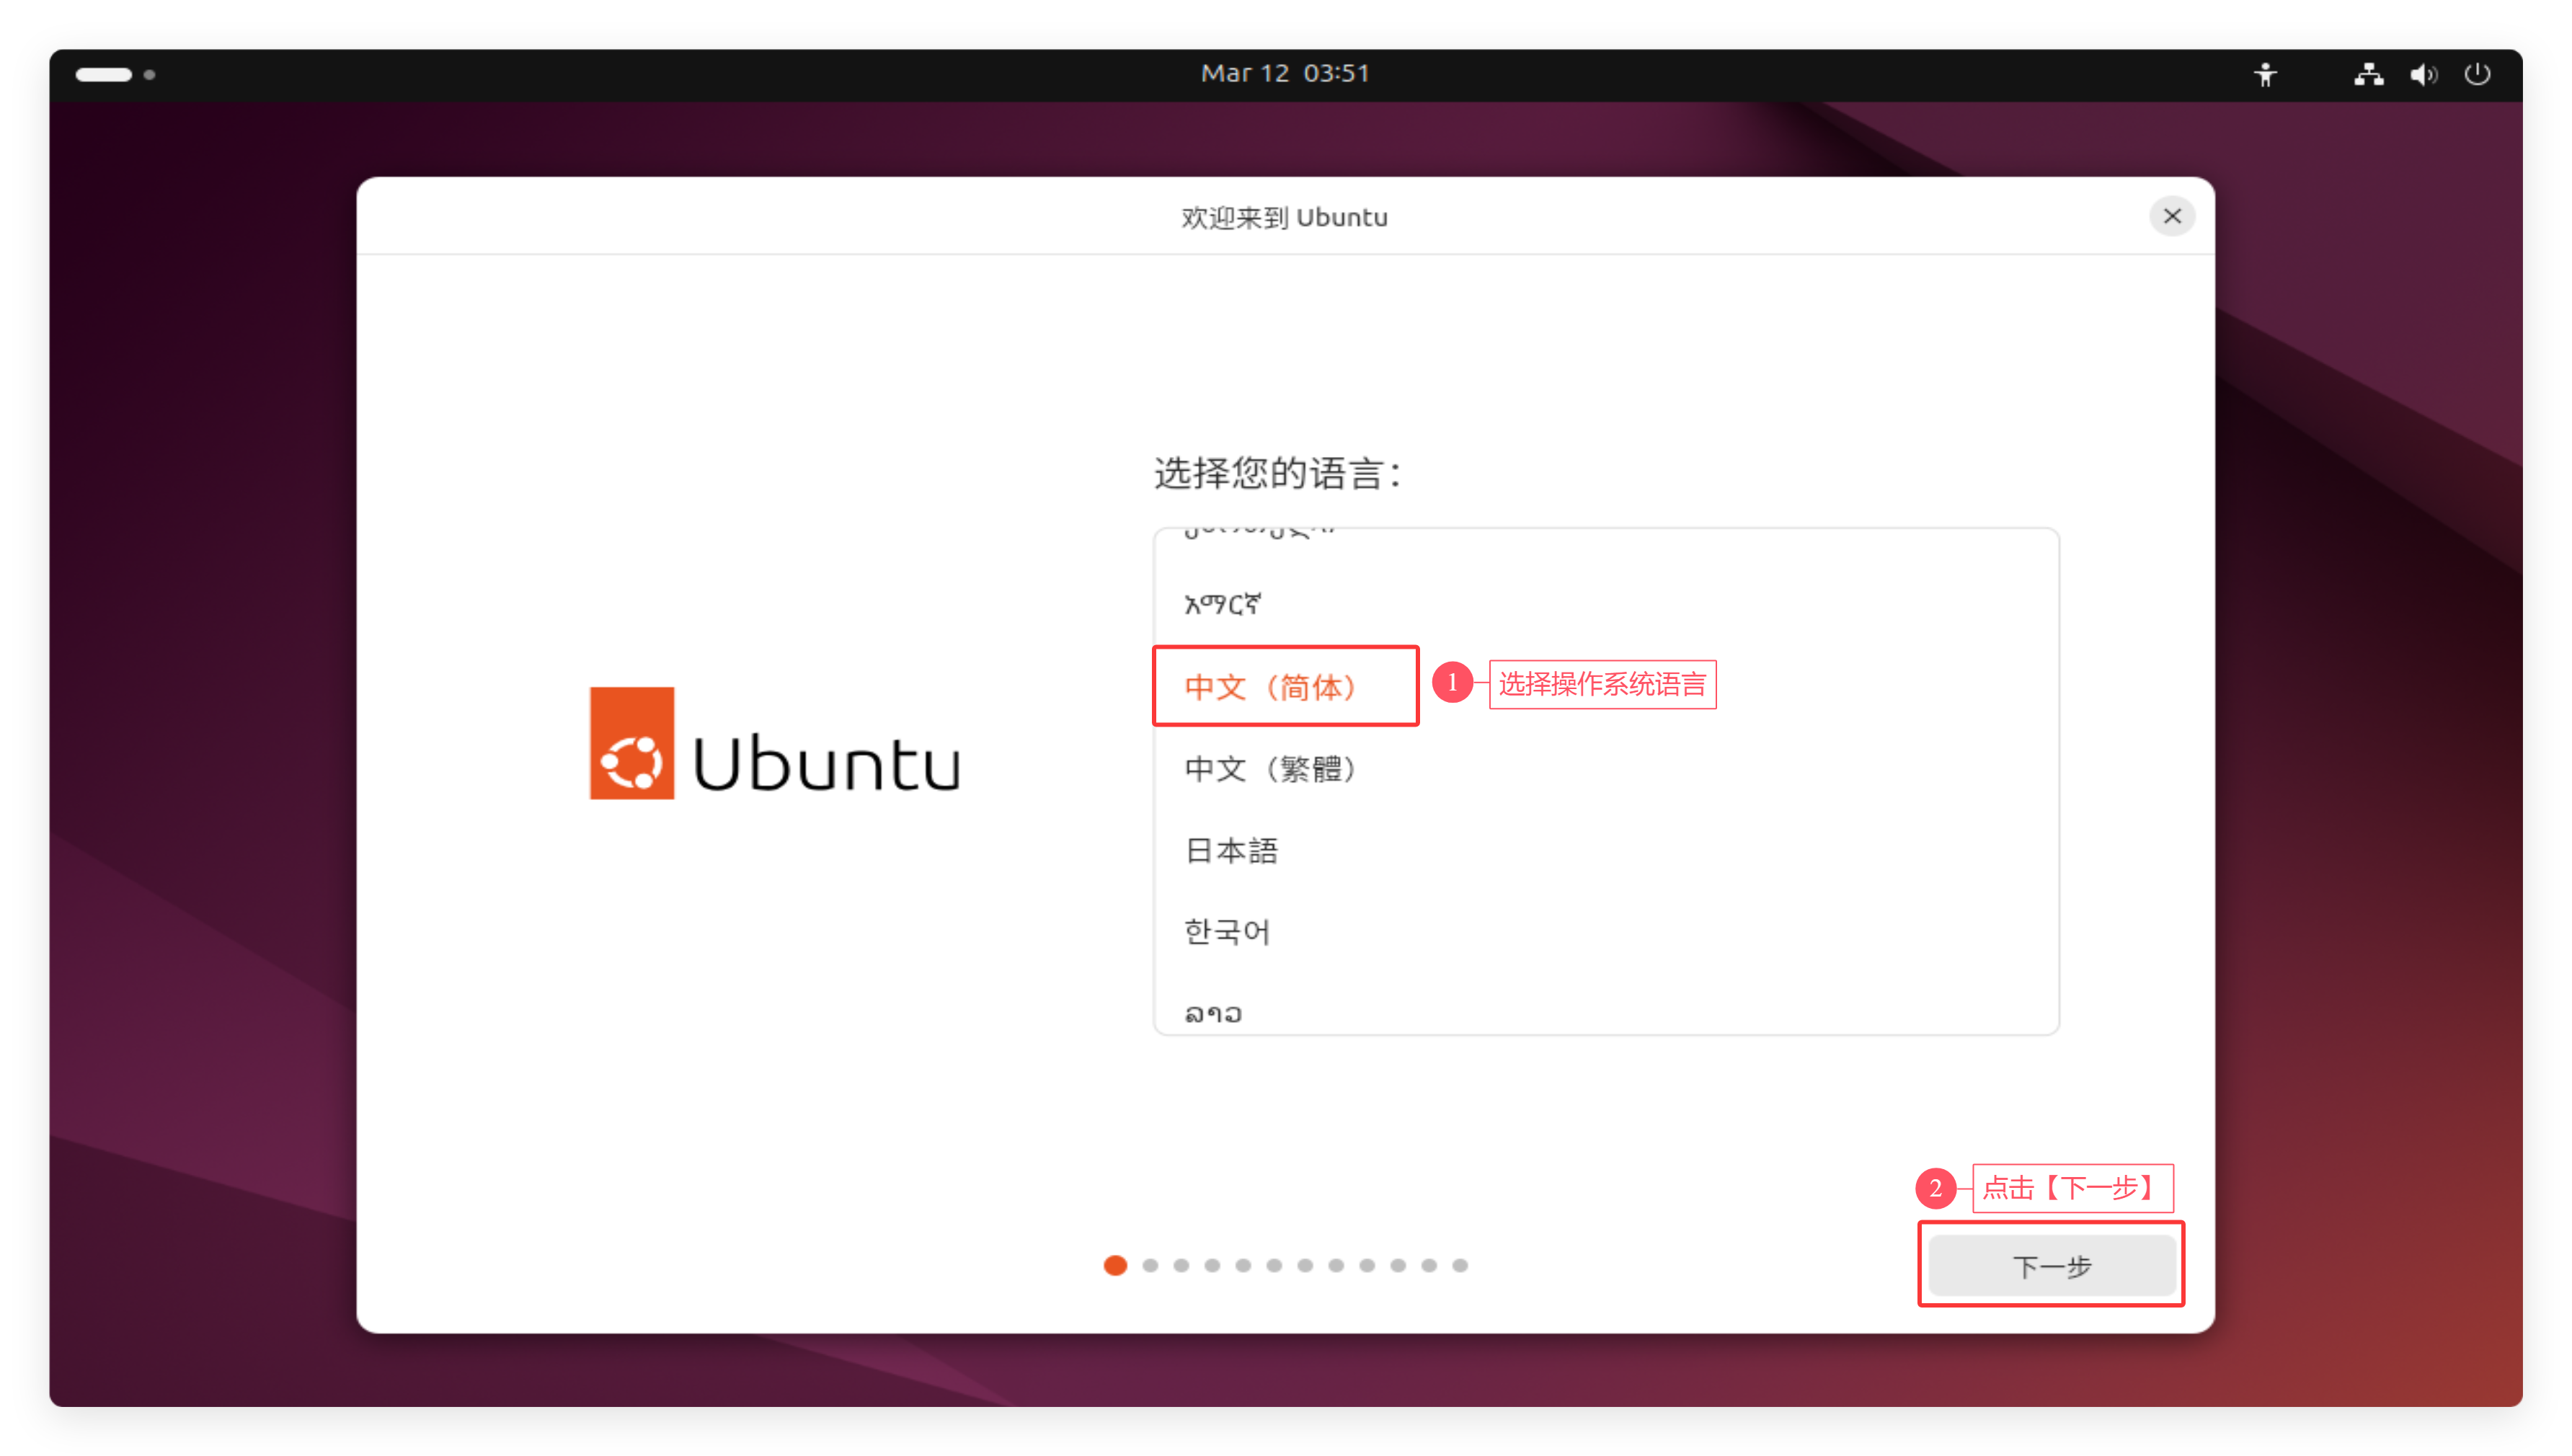Select the Amharic language entry
Screen dimensions: 2572x1456
coord(1222,604)
